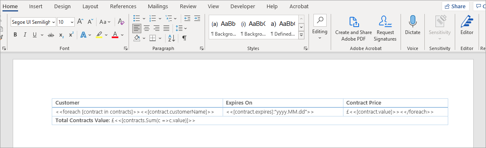The height and width of the screenshot is (148, 486).
Task: Open Font dialog launcher
Action: pos(126,48)
